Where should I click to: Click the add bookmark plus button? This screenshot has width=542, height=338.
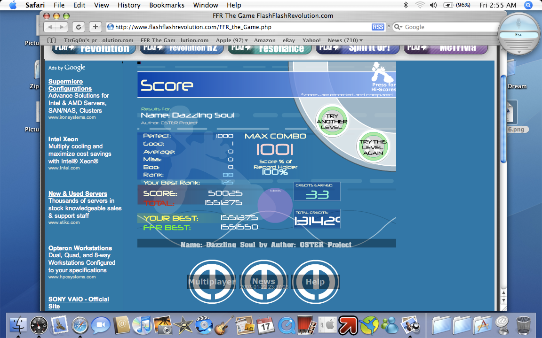pos(95,27)
